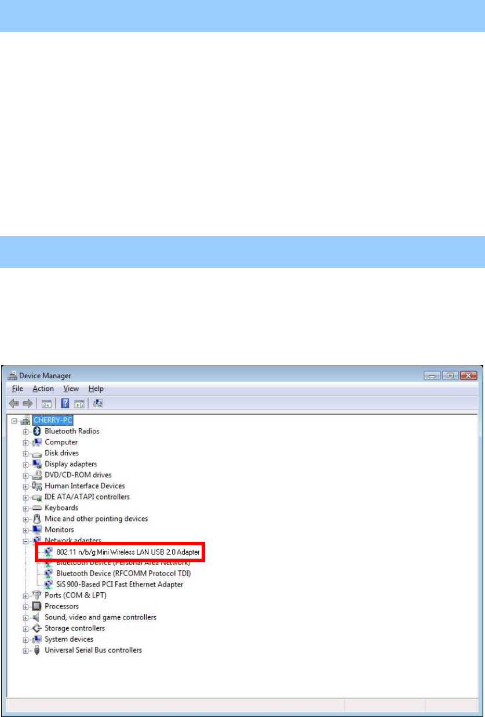Click the Processors category icon

[37, 606]
